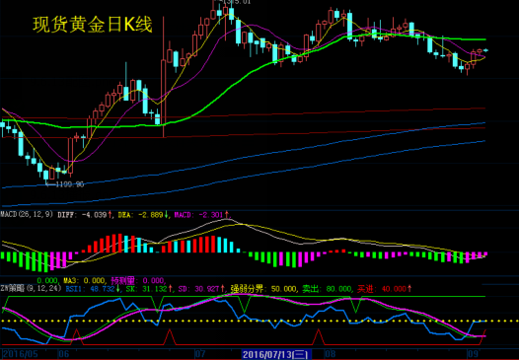Open the ZW策略(9,12,24) indicator parameters label
Screen dimensions: 519x360
click(x=32, y=289)
